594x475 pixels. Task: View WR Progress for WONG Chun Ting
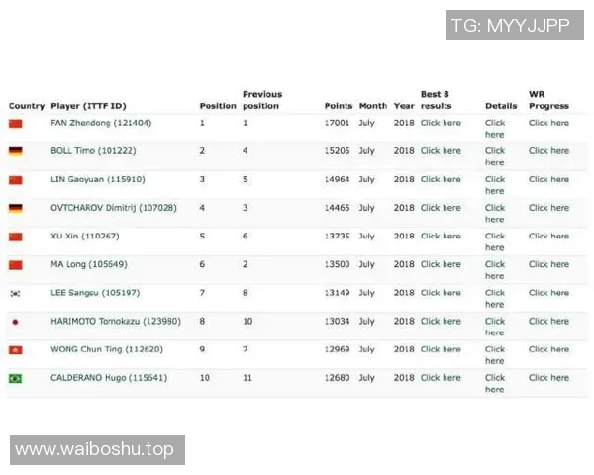point(548,349)
